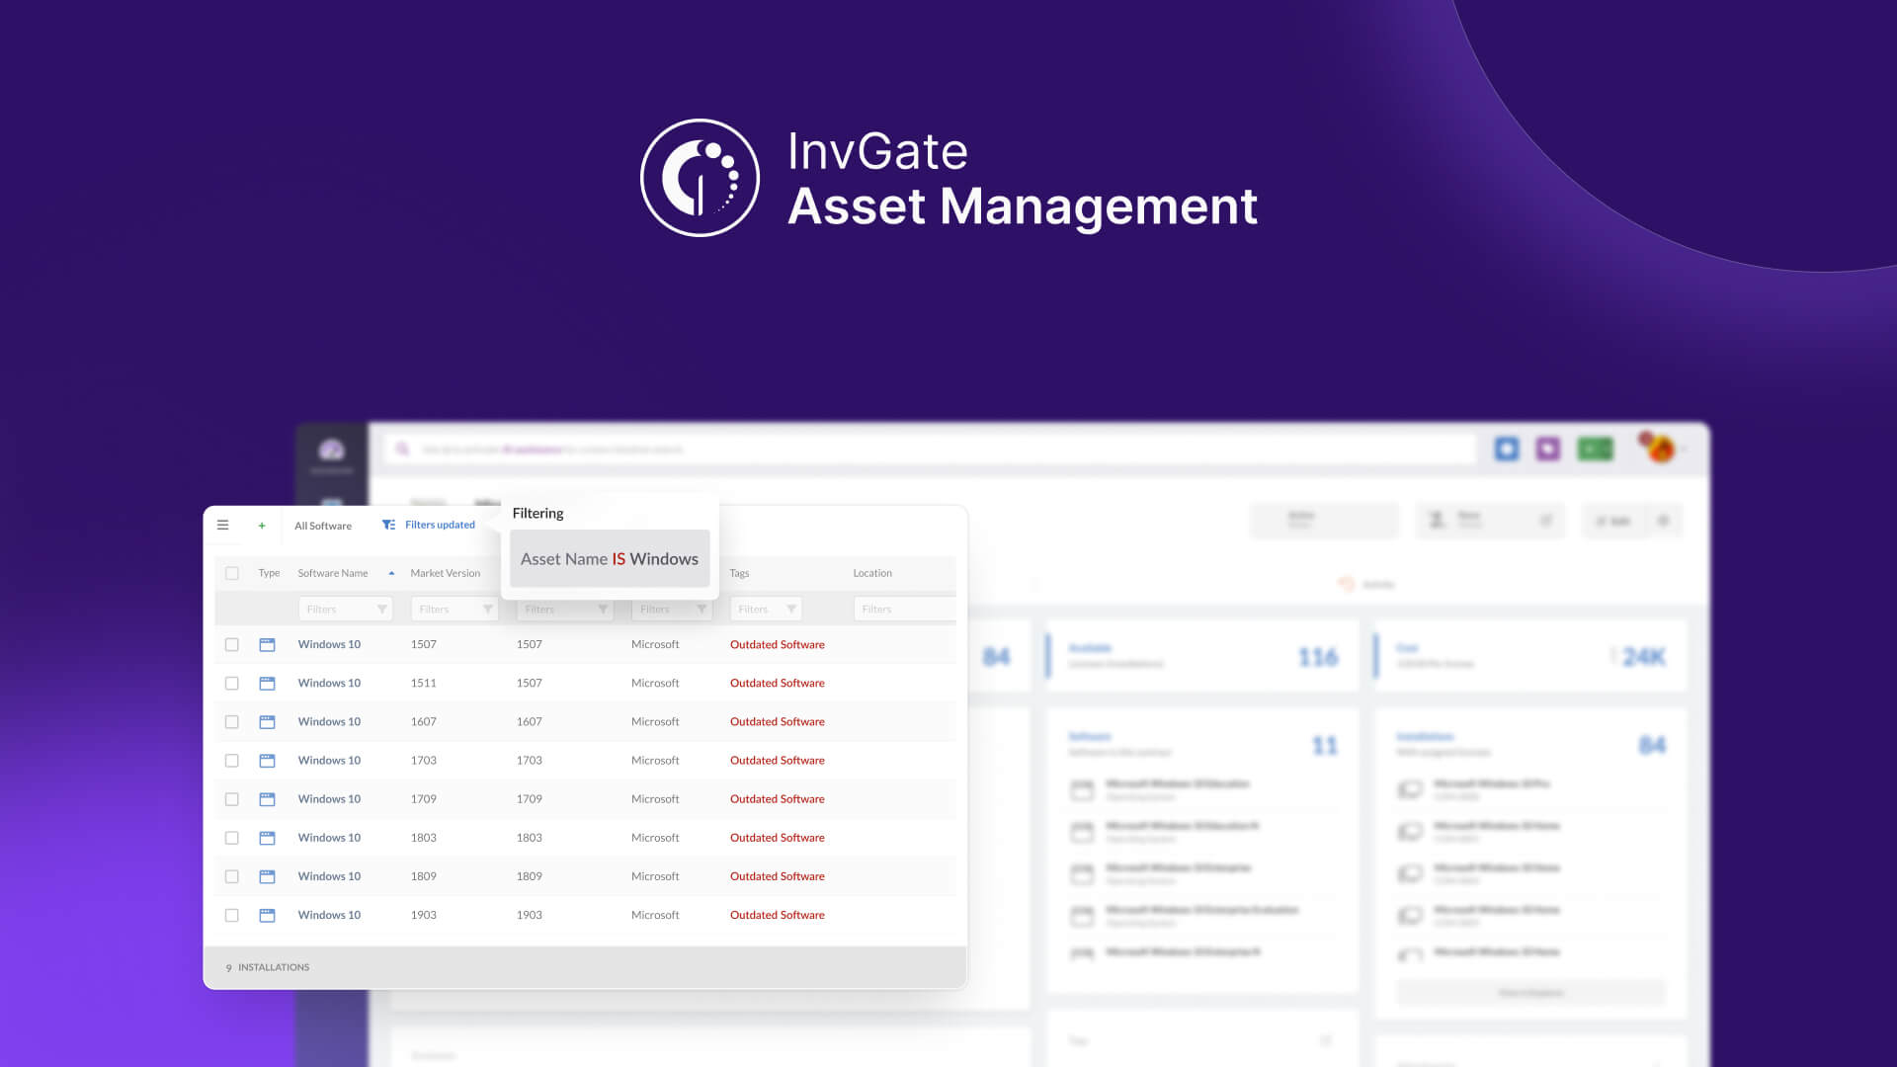The image size is (1897, 1067).
Task: Open the Software Name column filter funnel
Action: click(x=382, y=610)
